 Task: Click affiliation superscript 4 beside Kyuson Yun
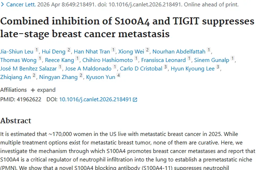click(x=118, y=75)
